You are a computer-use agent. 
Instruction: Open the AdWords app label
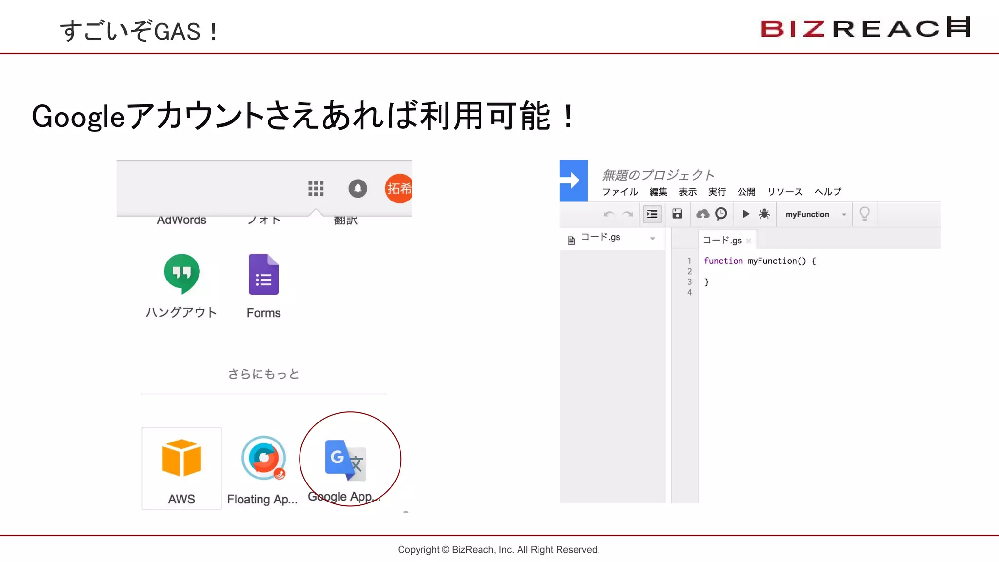point(181,221)
